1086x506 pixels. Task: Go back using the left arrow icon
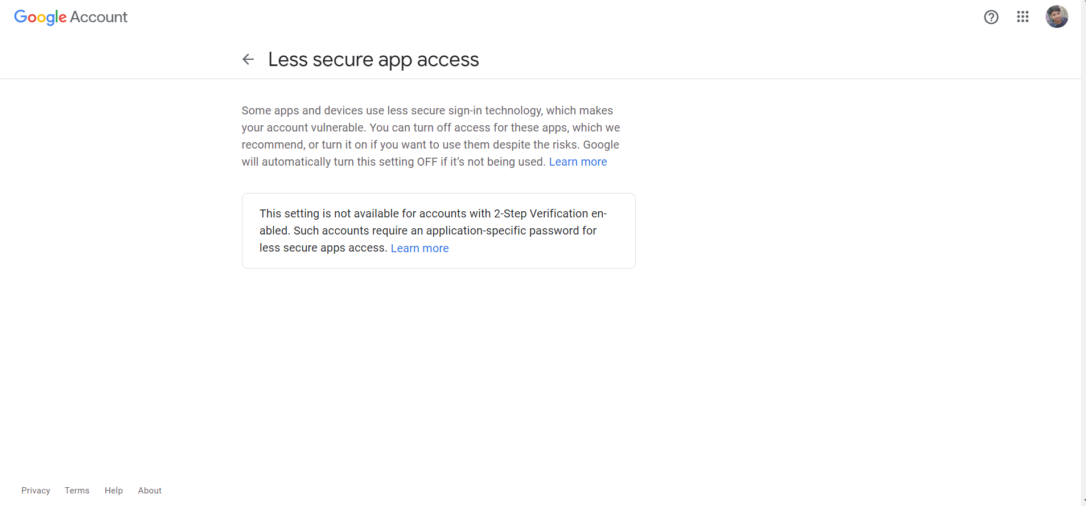pyautogui.click(x=248, y=59)
